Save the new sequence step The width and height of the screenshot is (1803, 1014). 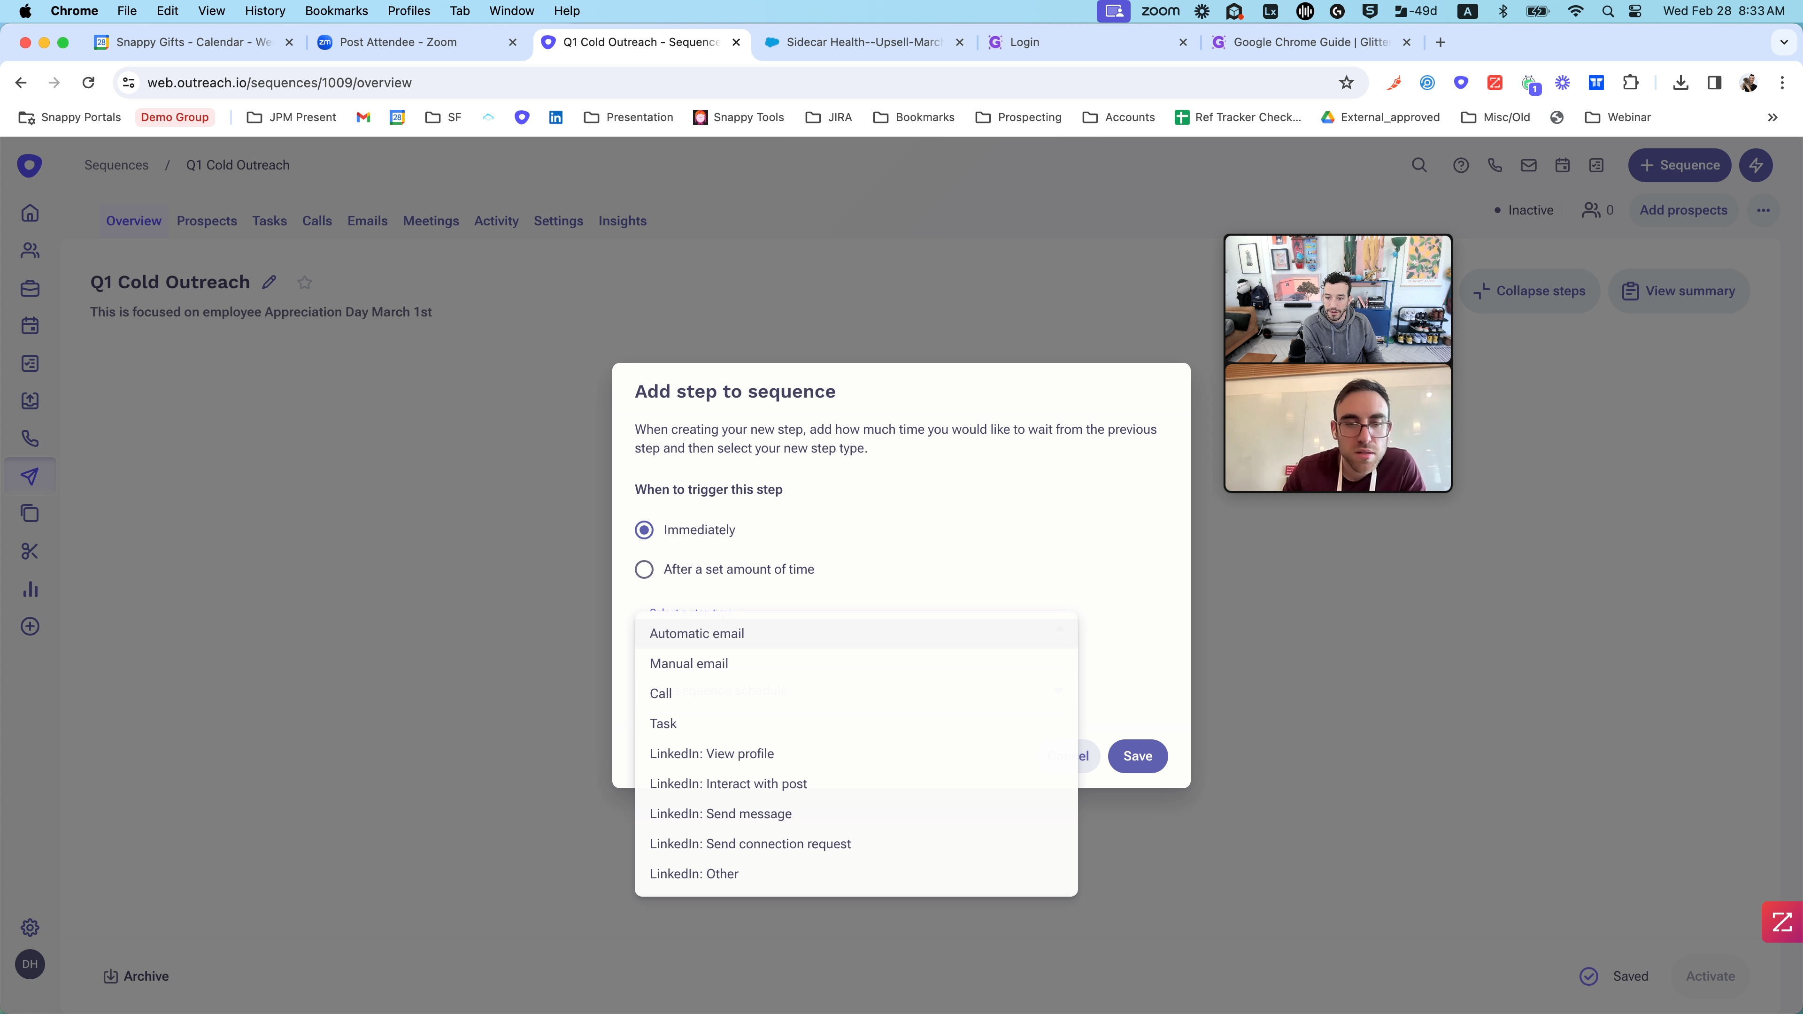click(x=1137, y=756)
